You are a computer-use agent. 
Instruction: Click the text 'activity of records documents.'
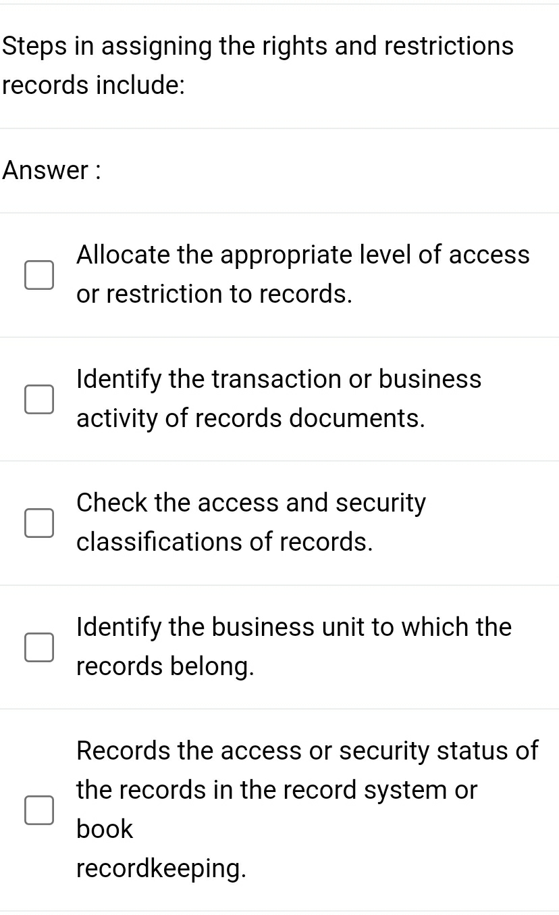click(x=250, y=418)
